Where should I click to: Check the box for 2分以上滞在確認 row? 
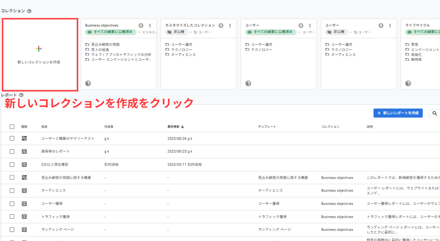tap(12, 165)
